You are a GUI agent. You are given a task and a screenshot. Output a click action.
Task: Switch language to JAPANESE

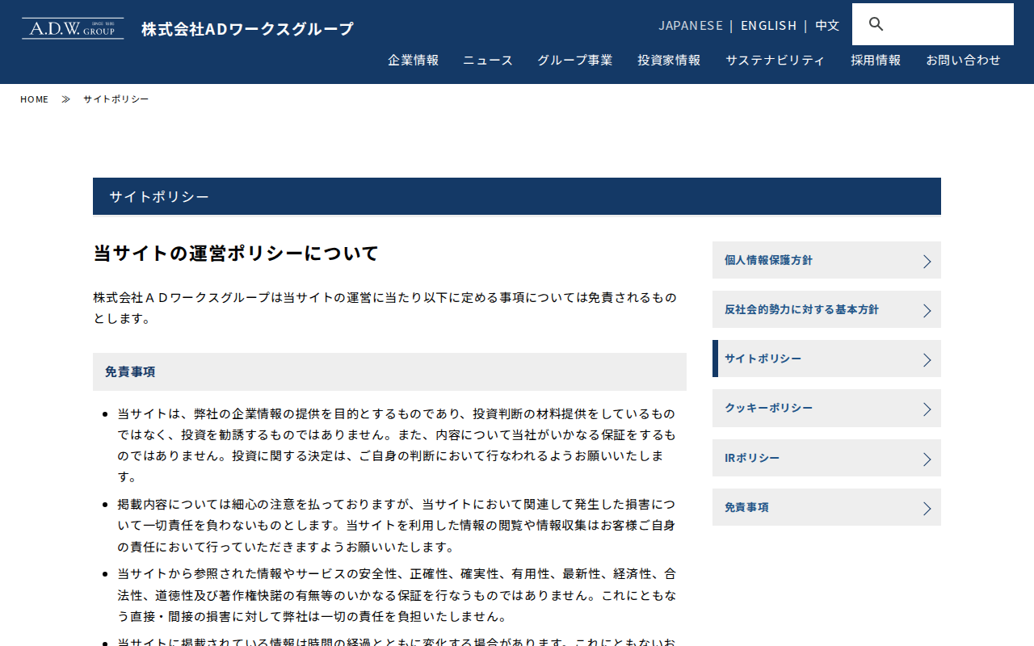691,25
